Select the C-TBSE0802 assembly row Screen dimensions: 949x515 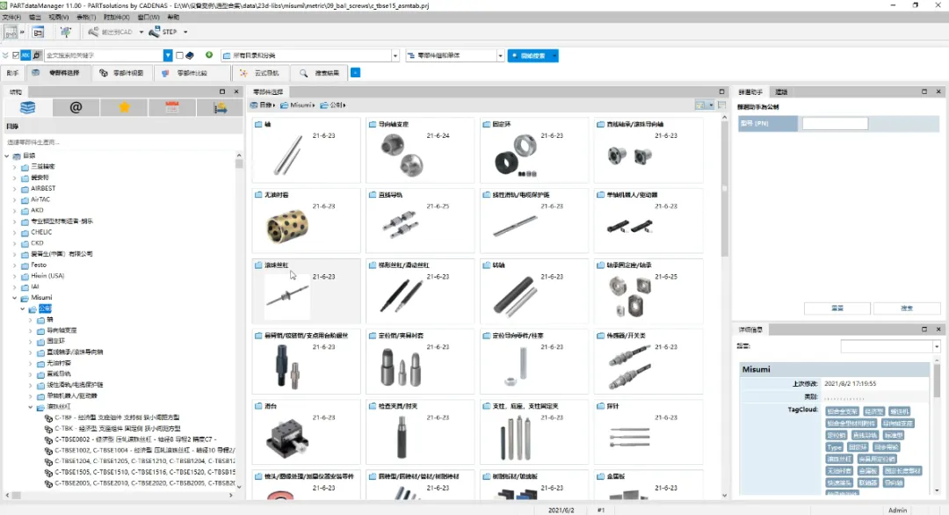pos(134,439)
